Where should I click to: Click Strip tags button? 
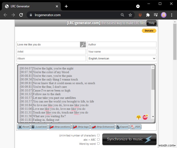coord(81,127)
